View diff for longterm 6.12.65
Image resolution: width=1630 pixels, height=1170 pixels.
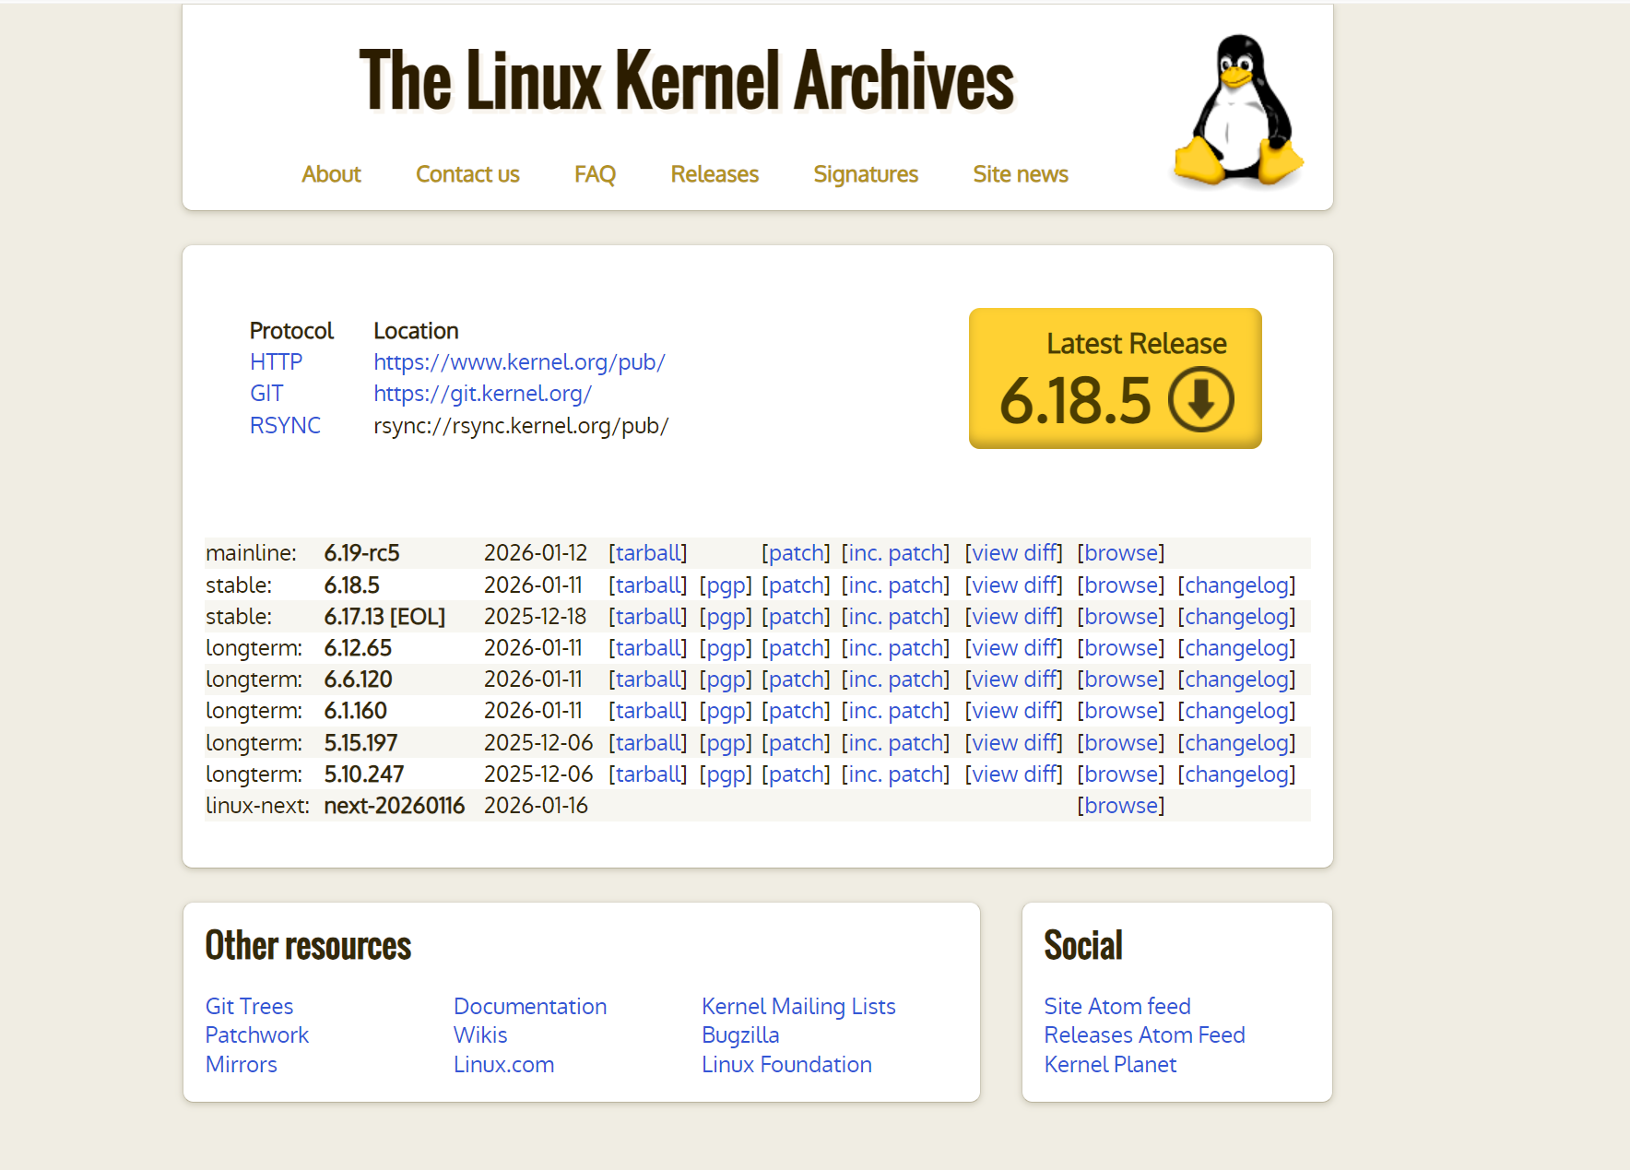click(x=1012, y=647)
